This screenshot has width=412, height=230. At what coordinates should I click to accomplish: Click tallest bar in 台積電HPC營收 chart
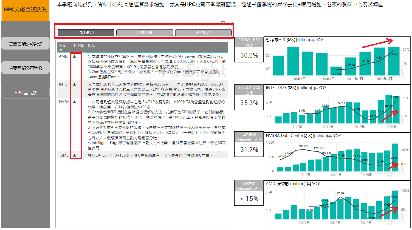(293, 61)
